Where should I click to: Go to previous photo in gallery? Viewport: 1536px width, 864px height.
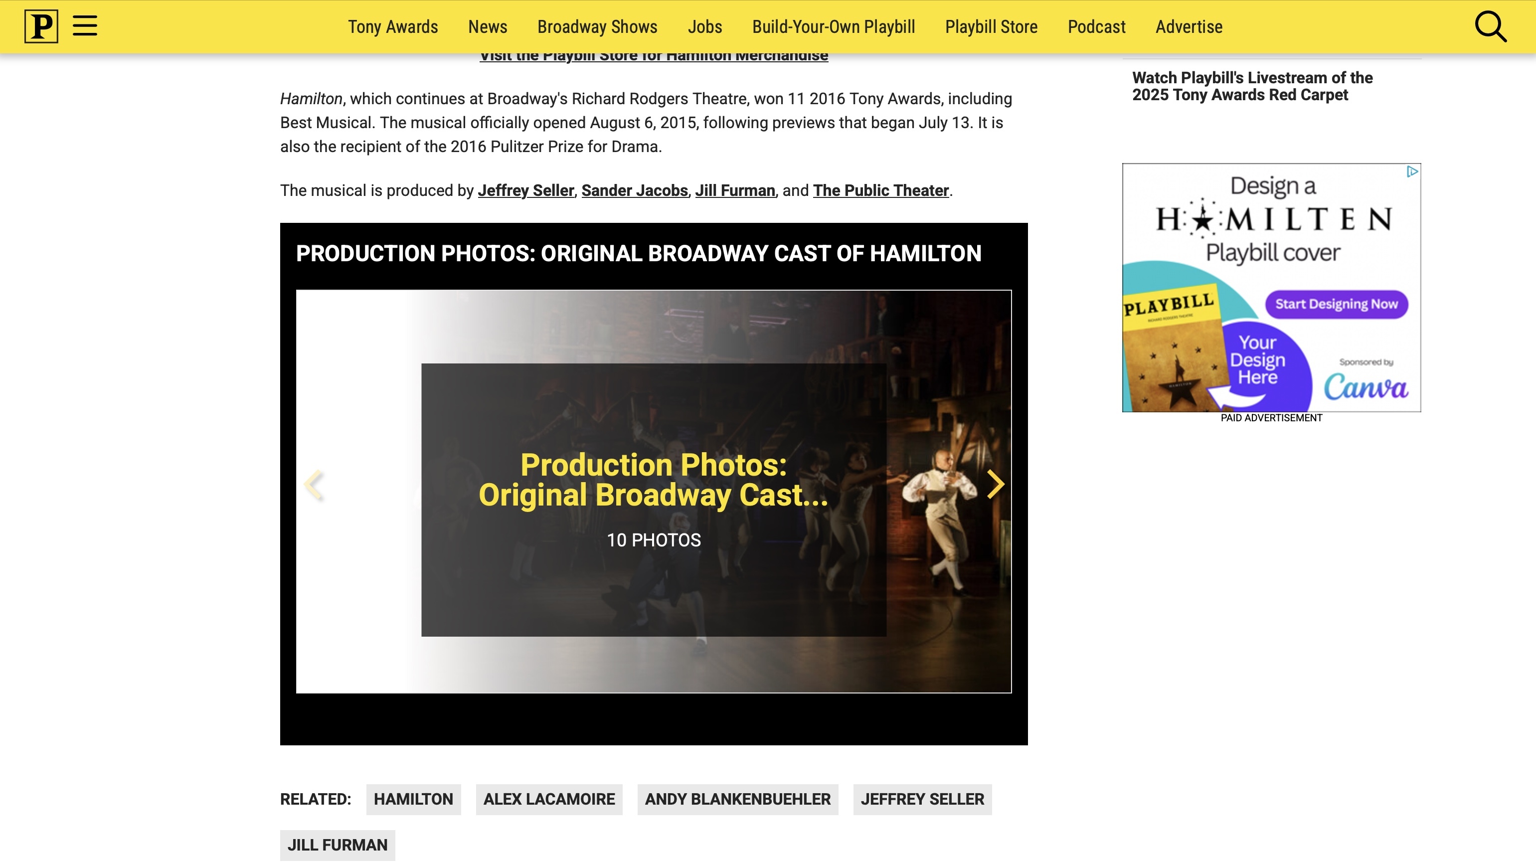(x=313, y=484)
